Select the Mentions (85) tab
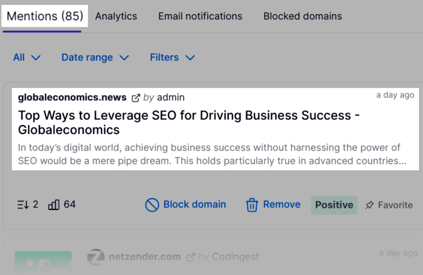Image resolution: width=423 pixels, height=275 pixels. tap(45, 16)
